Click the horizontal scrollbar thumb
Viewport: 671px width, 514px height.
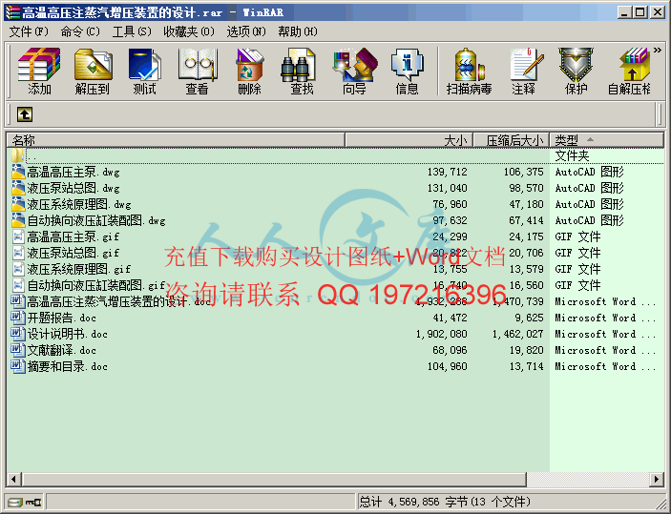click(274, 479)
